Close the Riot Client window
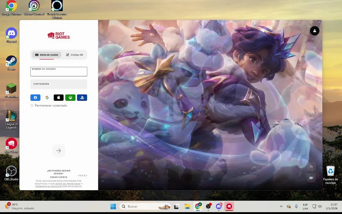342x214 pixels. click(319, 22)
